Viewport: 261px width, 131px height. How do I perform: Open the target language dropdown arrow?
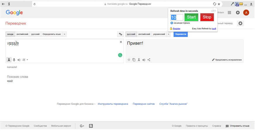[169, 34]
